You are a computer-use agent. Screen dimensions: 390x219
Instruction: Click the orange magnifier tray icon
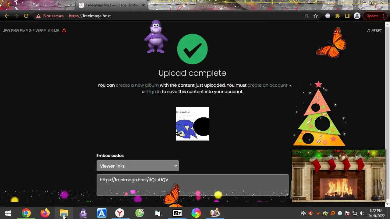click(x=333, y=213)
